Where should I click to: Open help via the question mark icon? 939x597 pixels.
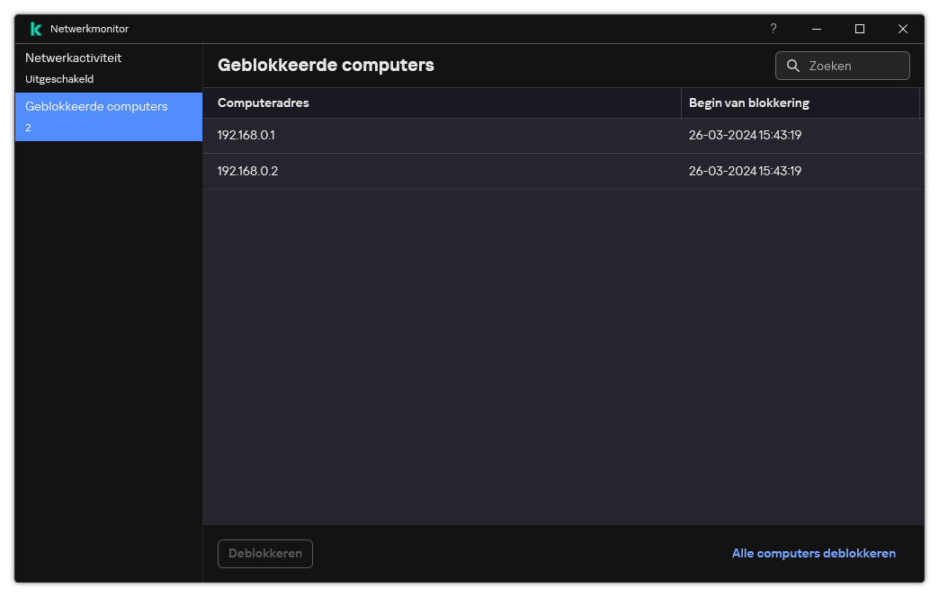click(773, 29)
